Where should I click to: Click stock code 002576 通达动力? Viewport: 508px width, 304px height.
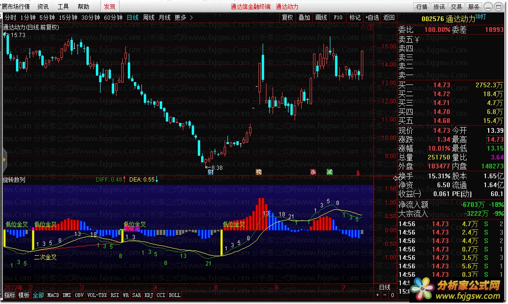[x=448, y=19]
